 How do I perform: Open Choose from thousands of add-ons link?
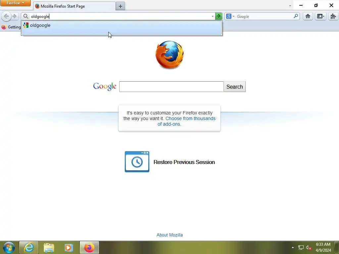click(x=187, y=121)
